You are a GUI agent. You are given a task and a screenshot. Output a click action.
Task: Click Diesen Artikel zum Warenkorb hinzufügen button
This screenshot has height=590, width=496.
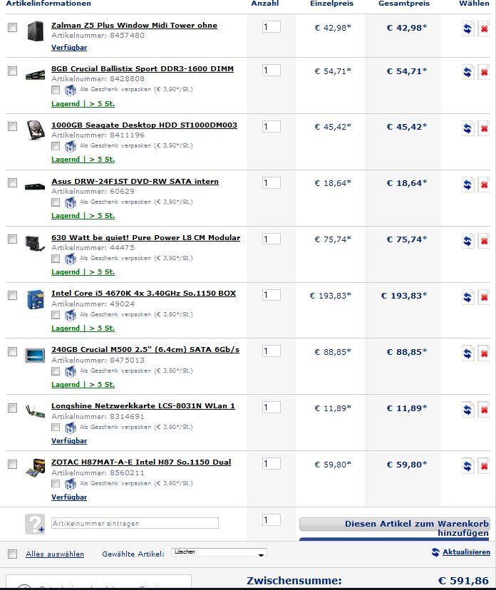coord(394,528)
